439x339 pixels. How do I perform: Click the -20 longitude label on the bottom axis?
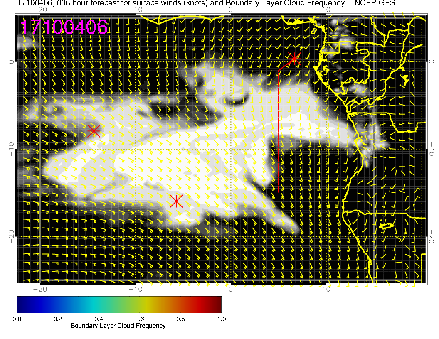coord(40,289)
